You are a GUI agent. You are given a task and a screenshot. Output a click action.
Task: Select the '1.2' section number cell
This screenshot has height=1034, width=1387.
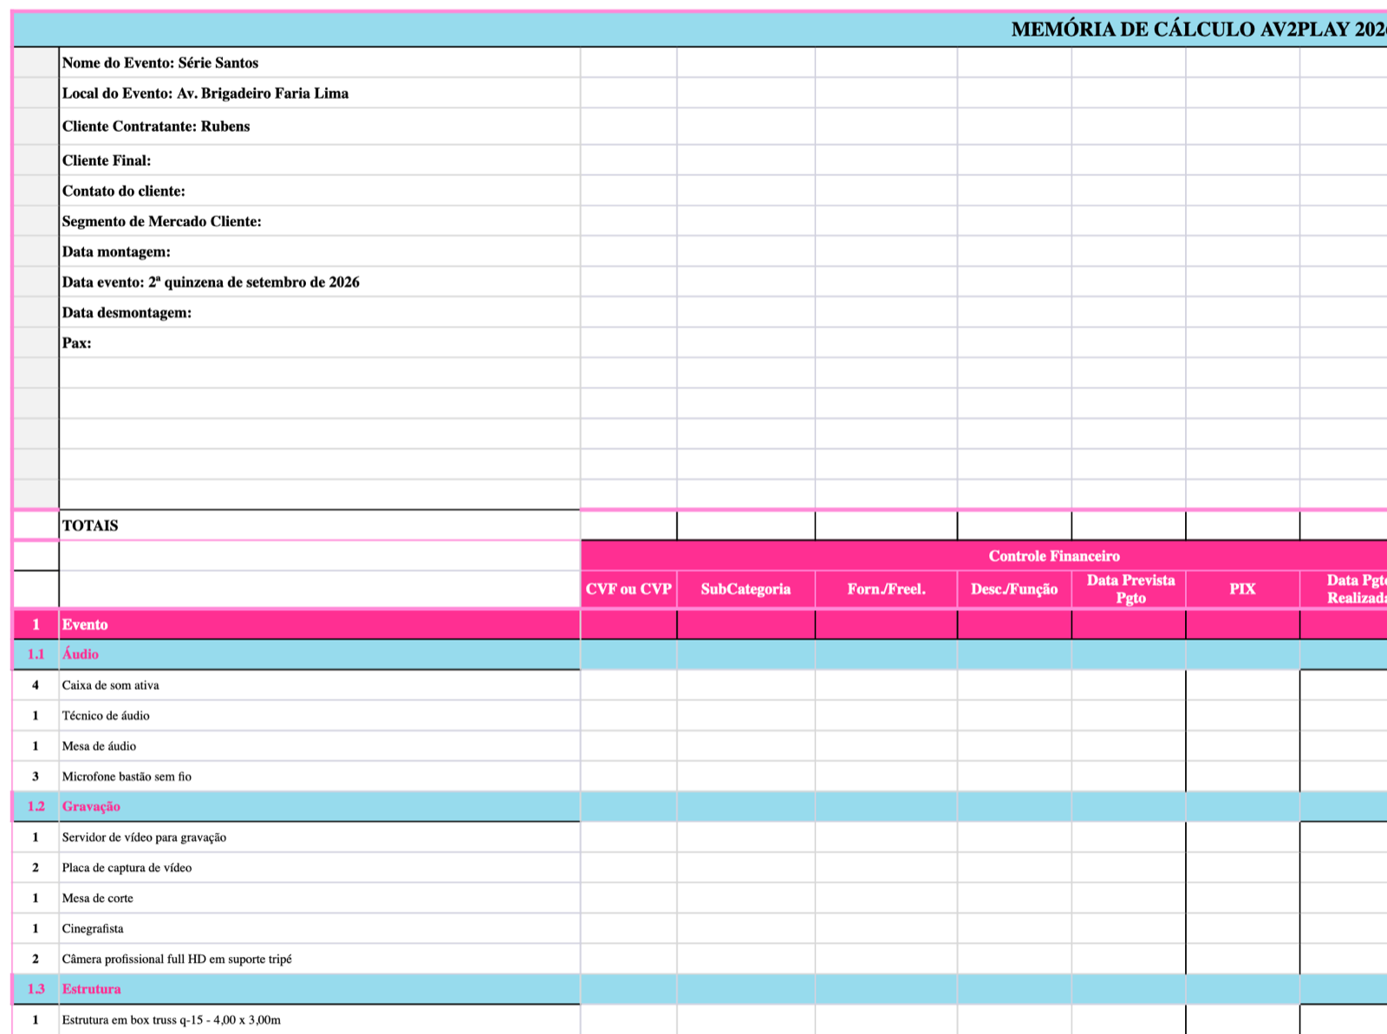coord(36,806)
